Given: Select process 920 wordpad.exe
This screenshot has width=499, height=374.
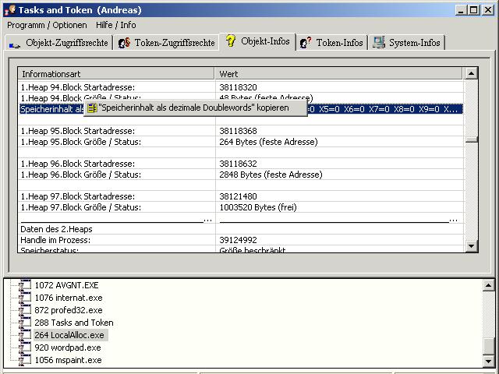Looking at the screenshot, I should click(68, 348).
